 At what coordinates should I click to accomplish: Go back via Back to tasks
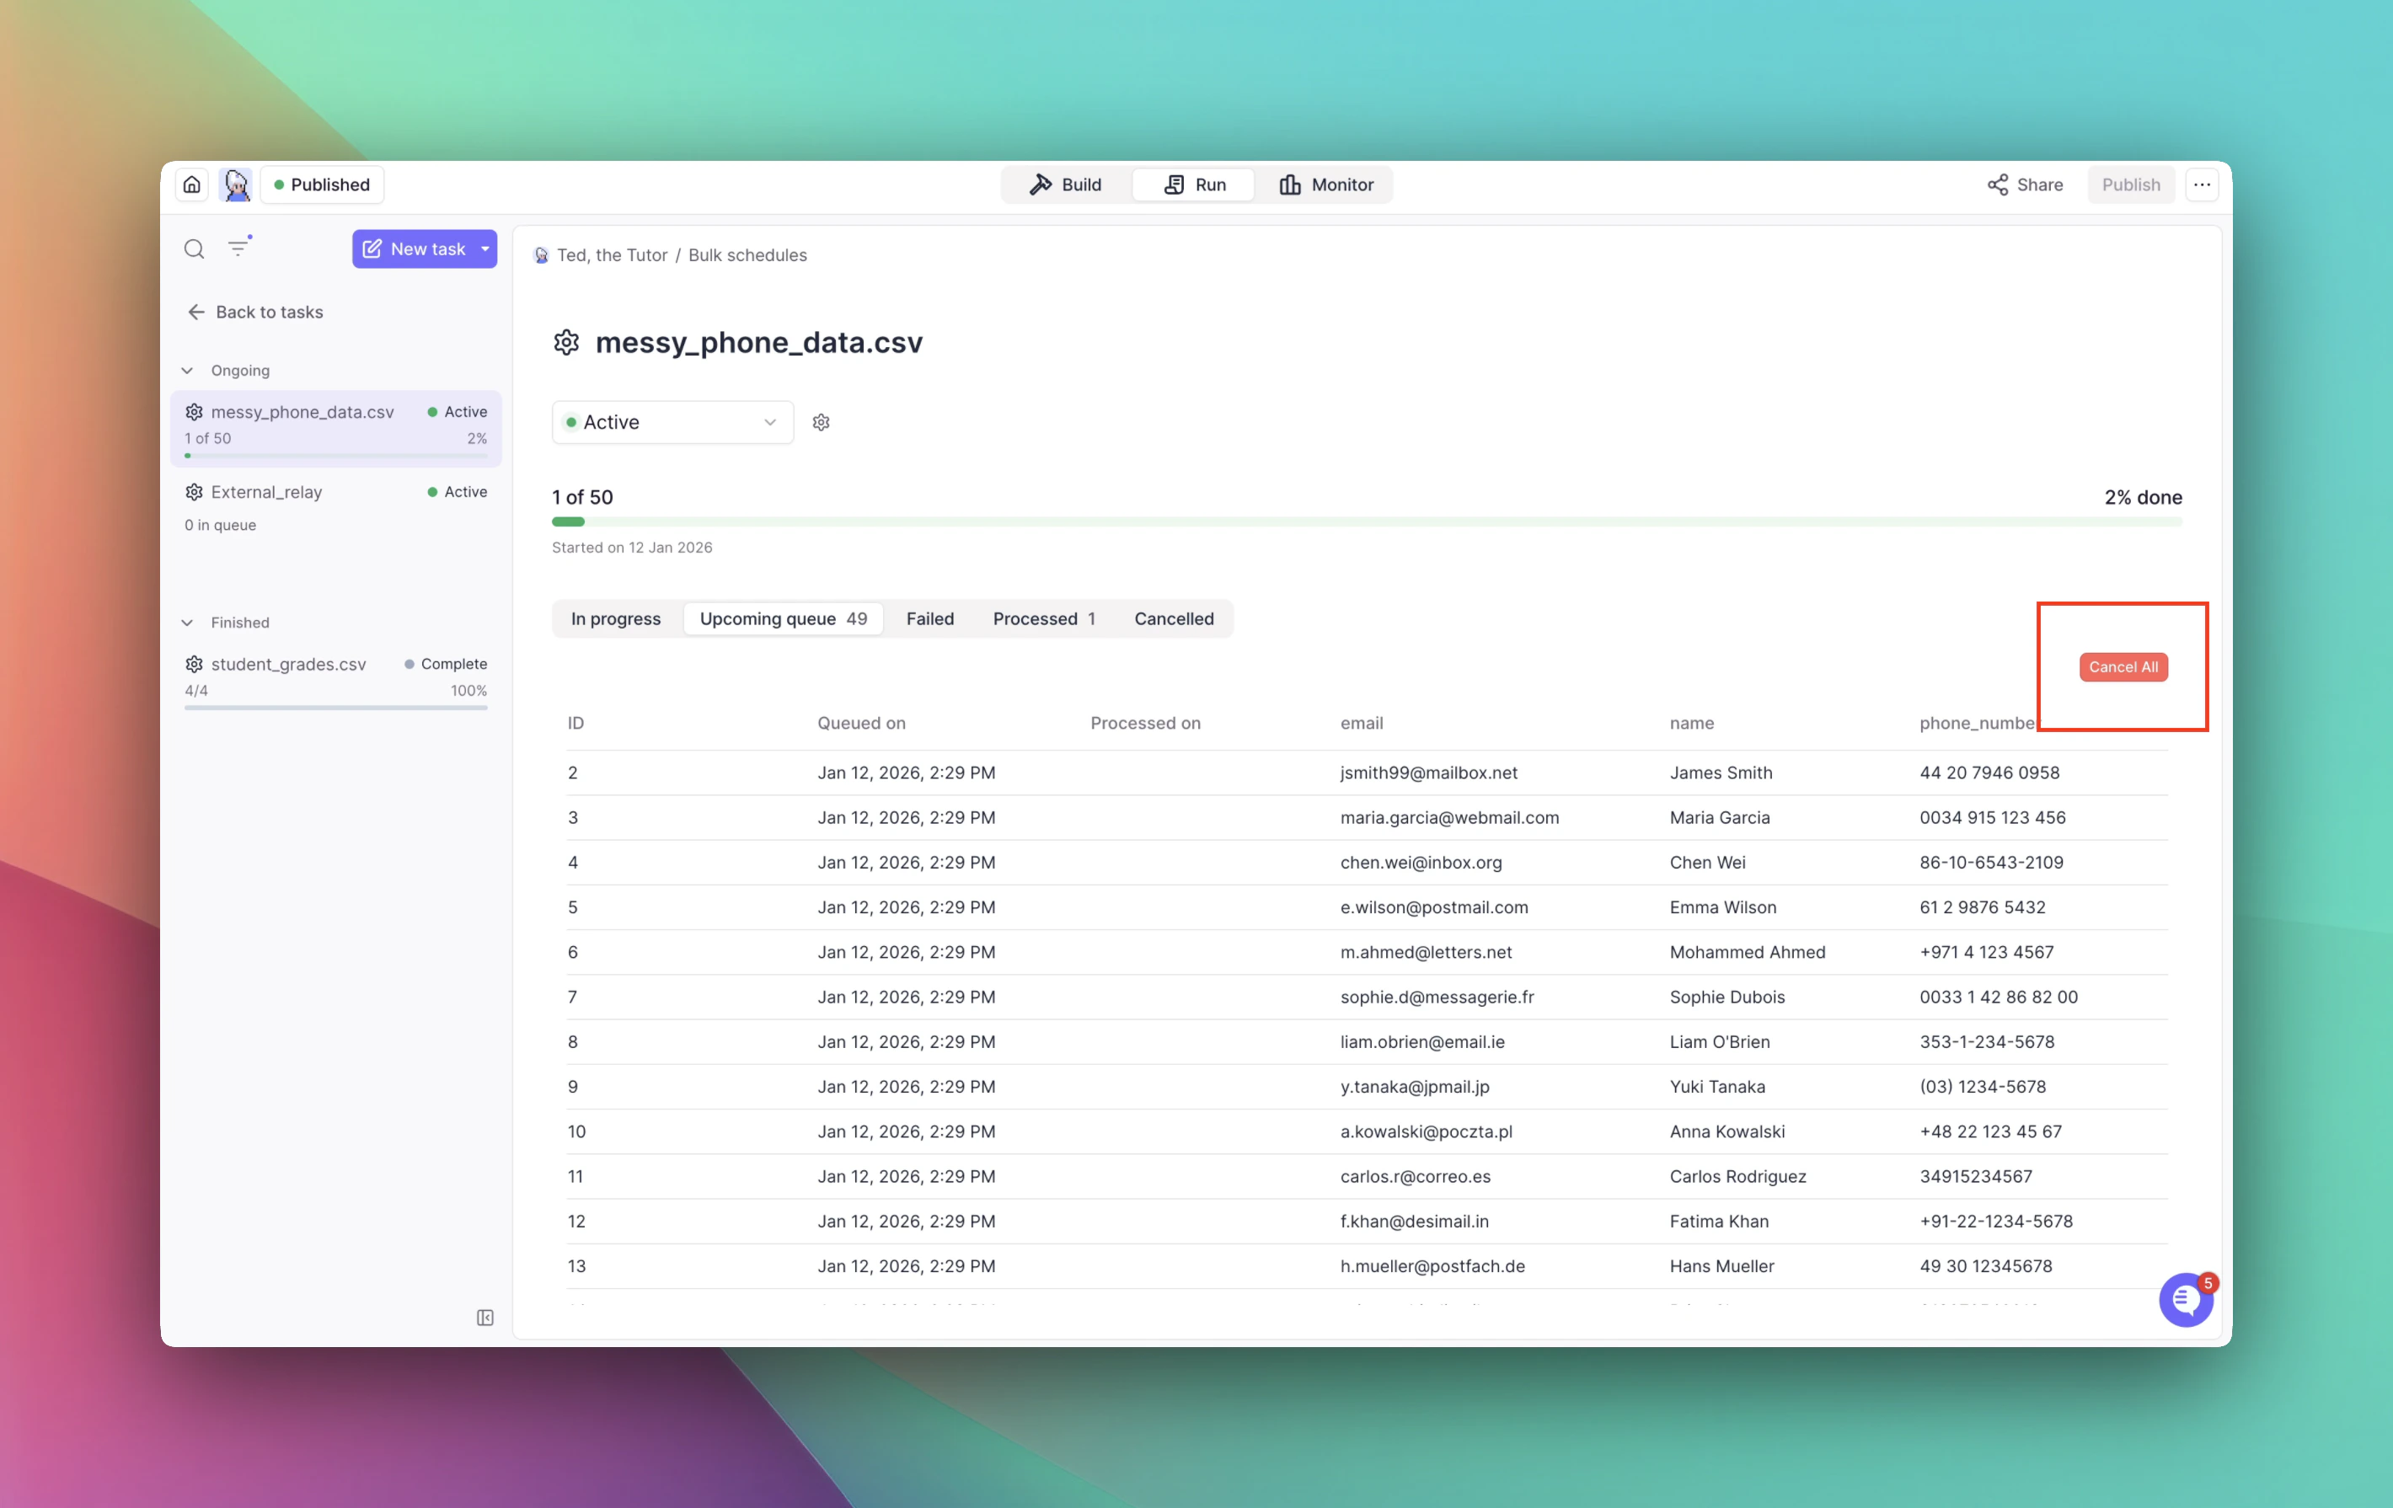click(x=255, y=312)
